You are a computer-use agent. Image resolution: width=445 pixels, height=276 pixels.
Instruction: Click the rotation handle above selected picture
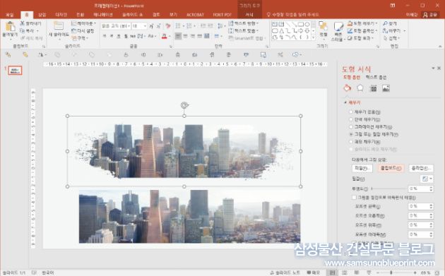point(184,105)
